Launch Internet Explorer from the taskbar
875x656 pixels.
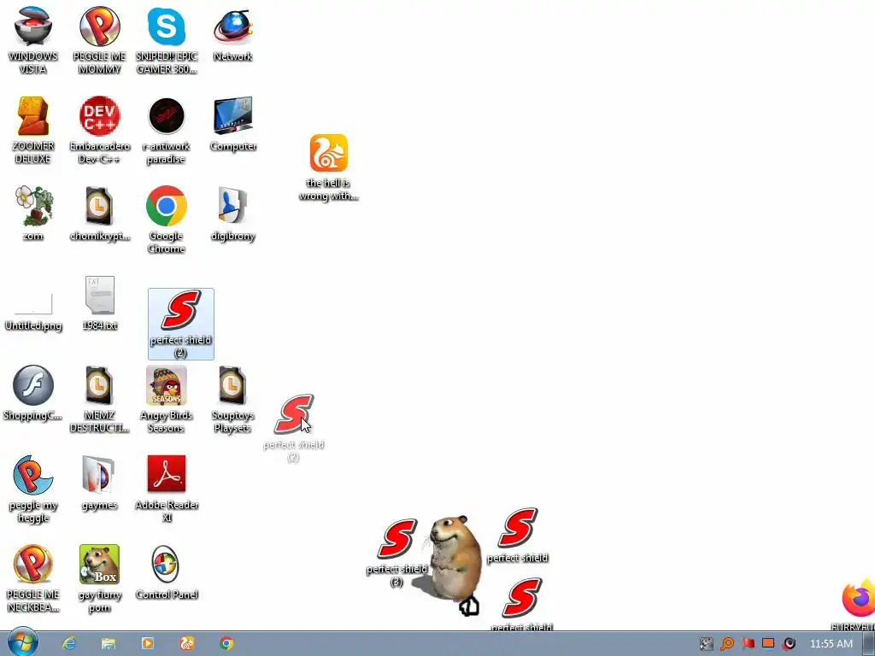click(x=69, y=644)
